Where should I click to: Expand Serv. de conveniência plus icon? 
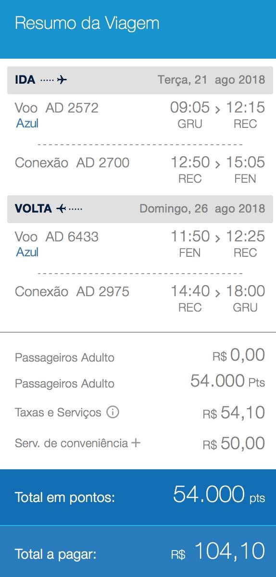(x=136, y=442)
